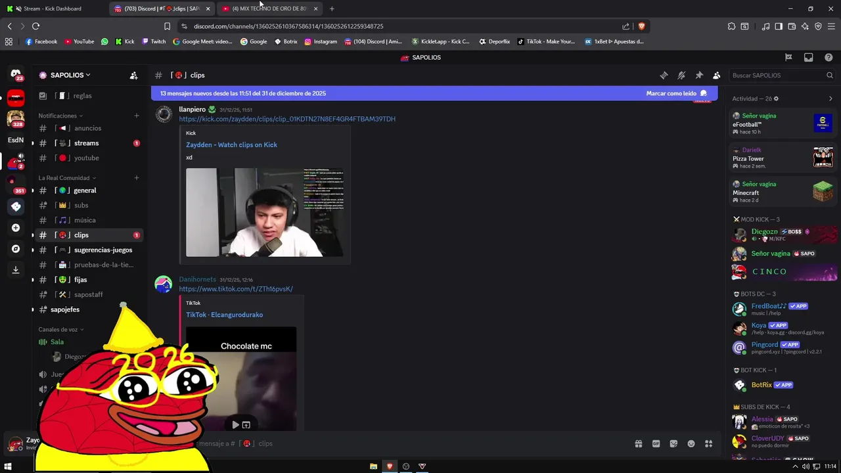Click the Brave shields lion icon
This screenshot has width=841, height=473.
[x=641, y=26]
